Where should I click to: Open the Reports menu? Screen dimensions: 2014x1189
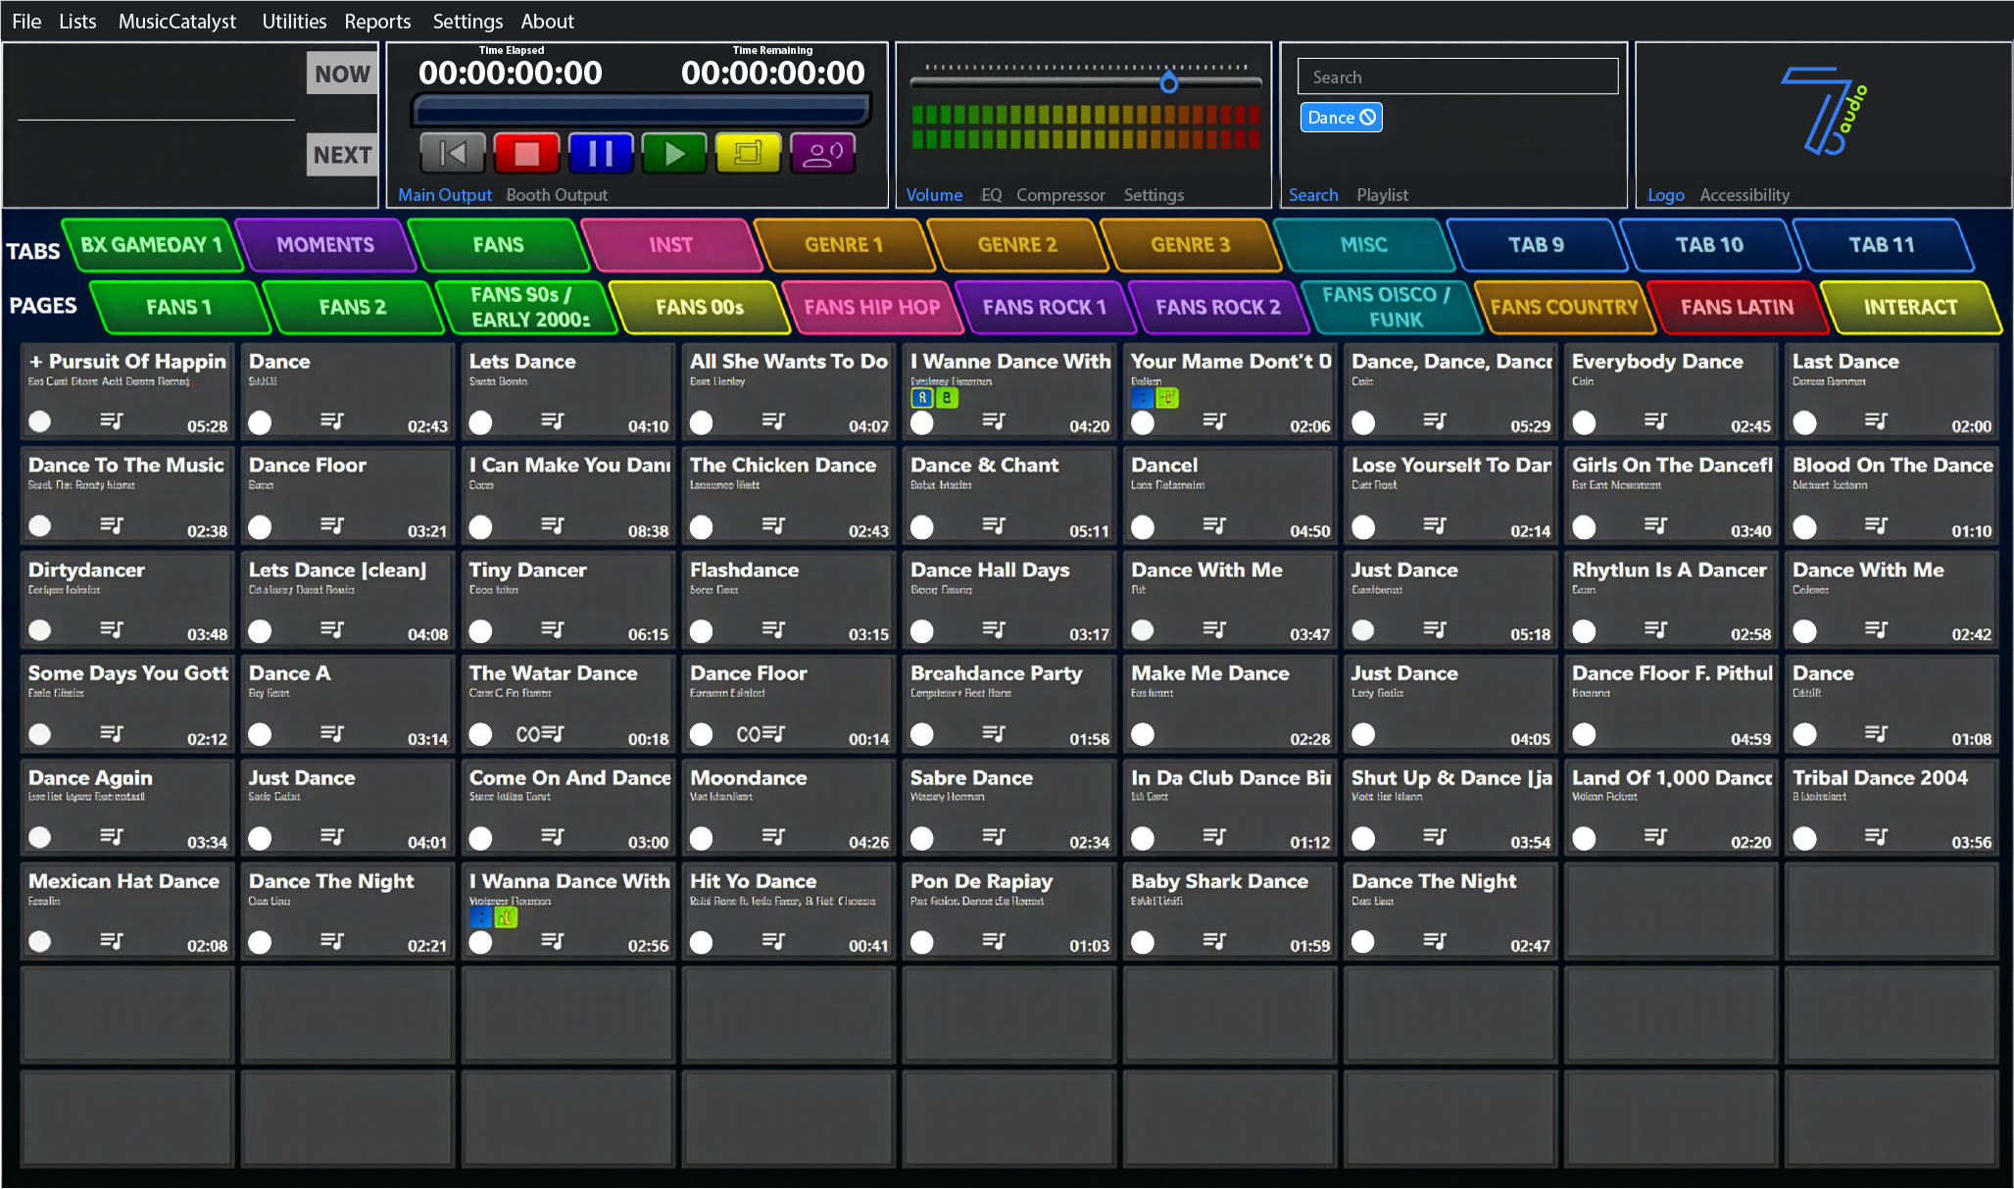tap(377, 21)
